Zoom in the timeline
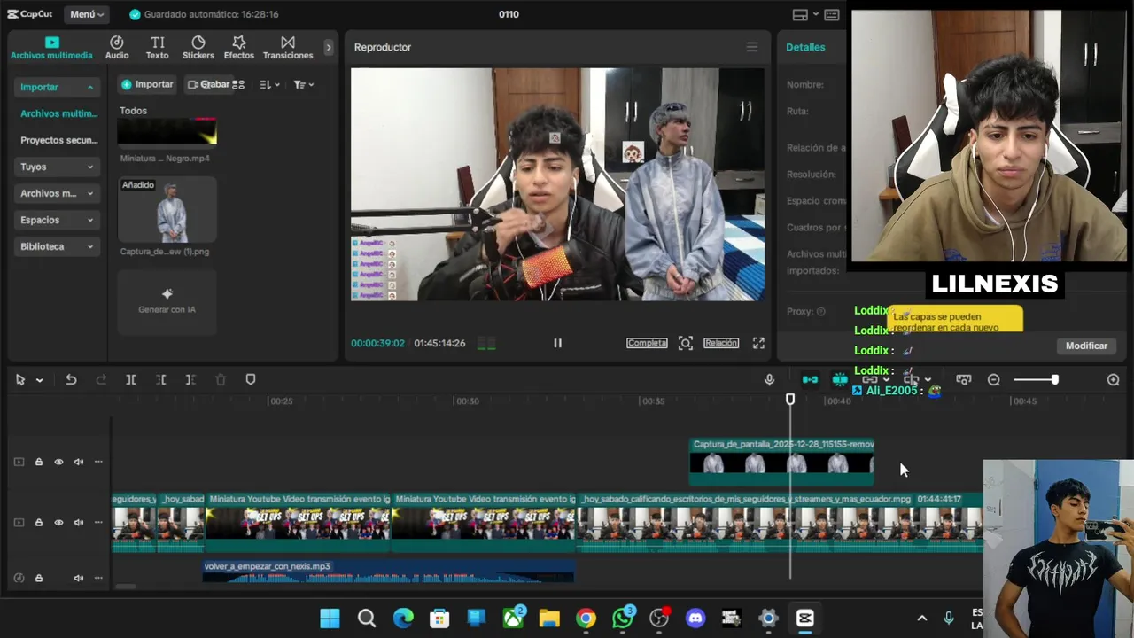The height and width of the screenshot is (638, 1134). pyautogui.click(x=1114, y=379)
